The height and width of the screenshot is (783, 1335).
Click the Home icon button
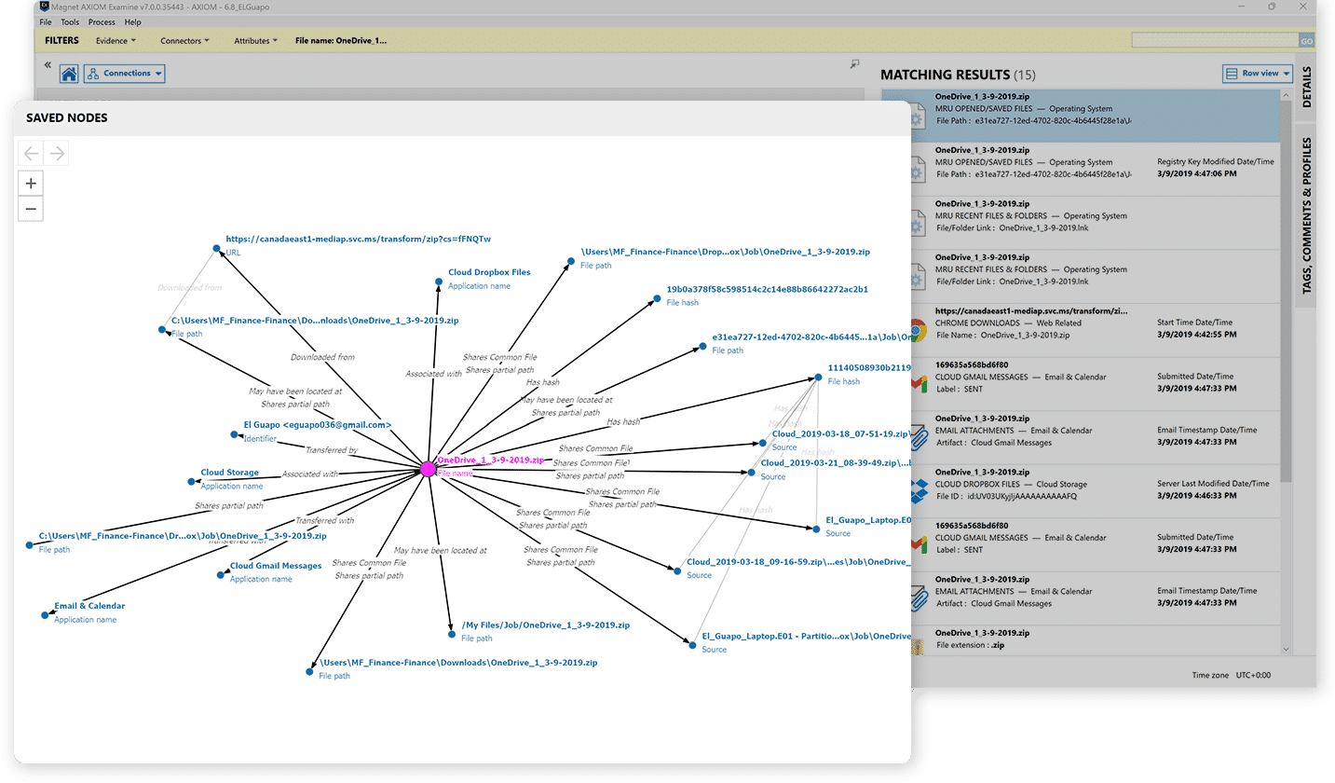coord(69,74)
